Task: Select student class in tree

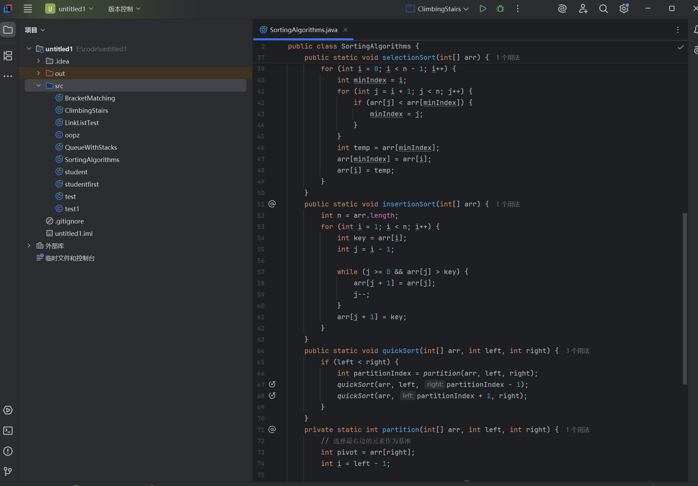Action: [71, 172]
